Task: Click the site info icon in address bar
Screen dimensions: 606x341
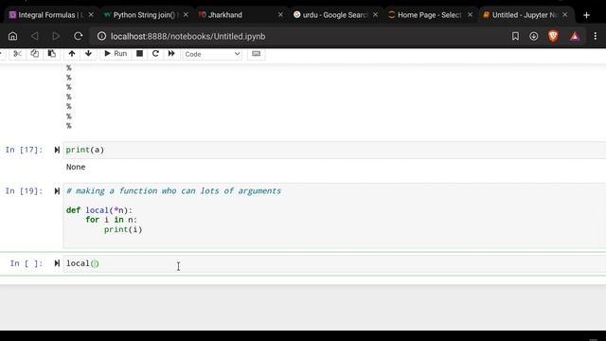Action: (101, 36)
